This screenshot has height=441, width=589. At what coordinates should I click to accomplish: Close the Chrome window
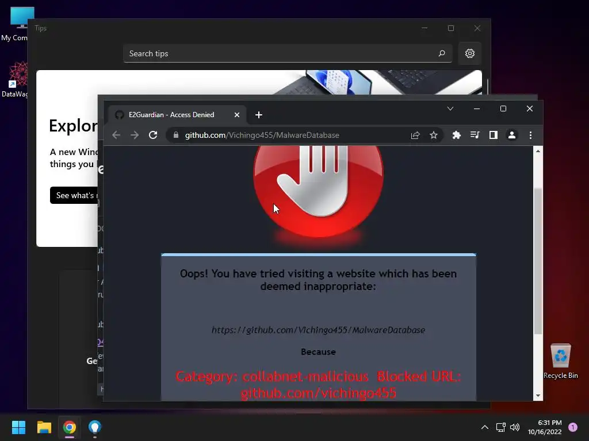pyautogui.click(x=530, y=109)
